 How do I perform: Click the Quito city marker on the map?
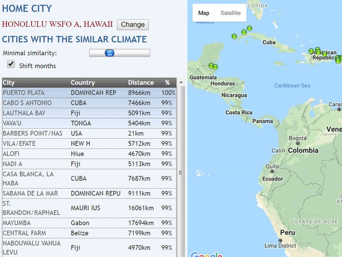[x=272, y=171]
